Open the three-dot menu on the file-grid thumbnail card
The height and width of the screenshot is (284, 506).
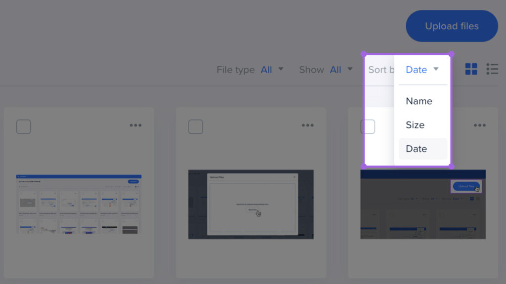[135, 125]
